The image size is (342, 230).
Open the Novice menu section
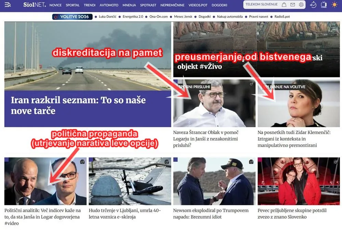tap(55, 5)
